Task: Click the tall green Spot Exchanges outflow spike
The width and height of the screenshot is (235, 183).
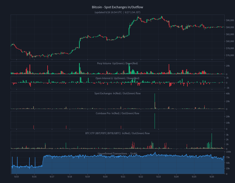Action: point(155,101)
